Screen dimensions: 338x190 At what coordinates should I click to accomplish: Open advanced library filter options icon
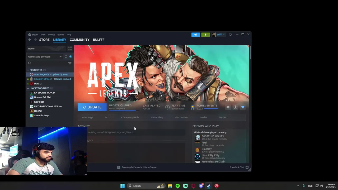[x=70, y=63]
